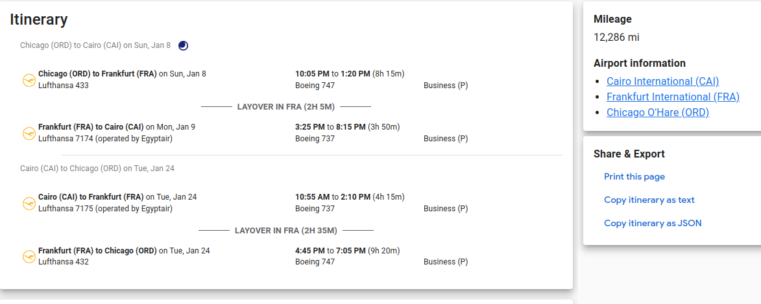This screenshot has height=304, width=761.
Task: Click Lufthansa logo for flight 7174
Action: tap(29, 133)
